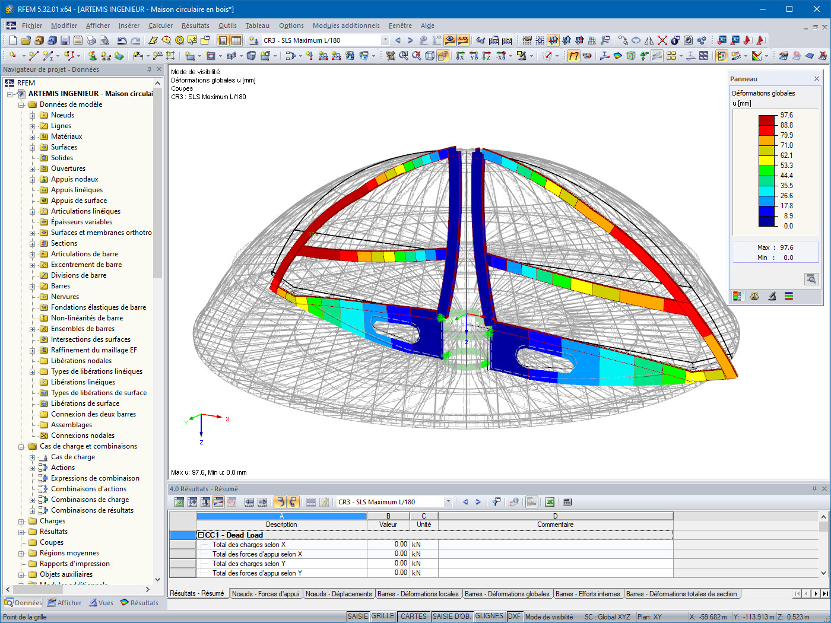Click the Undo icon
This screenshot has height=623, width=831.
pos(122,40)
